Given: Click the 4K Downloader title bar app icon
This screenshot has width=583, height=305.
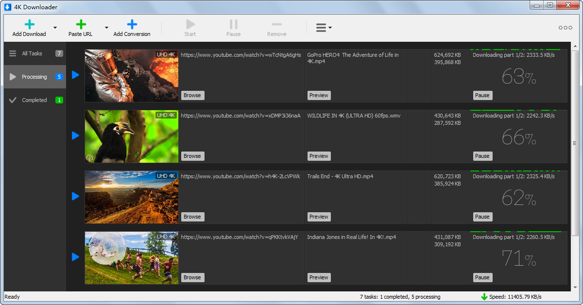Looking at the screenshot, I should (8, 7).
